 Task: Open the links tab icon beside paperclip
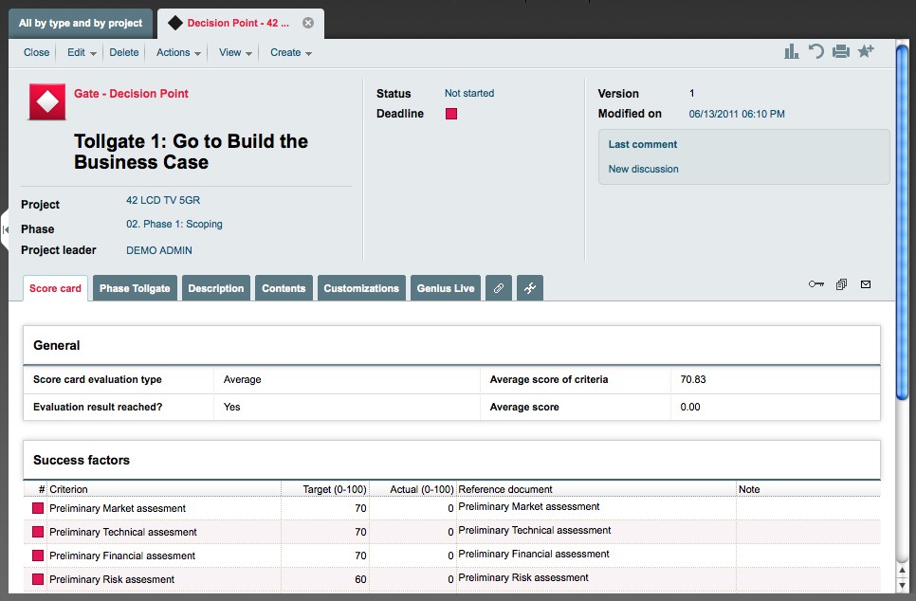530,288
